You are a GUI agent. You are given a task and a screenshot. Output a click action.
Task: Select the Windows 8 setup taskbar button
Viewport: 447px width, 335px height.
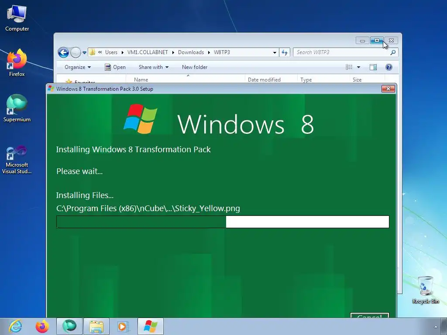click(151, 326)
